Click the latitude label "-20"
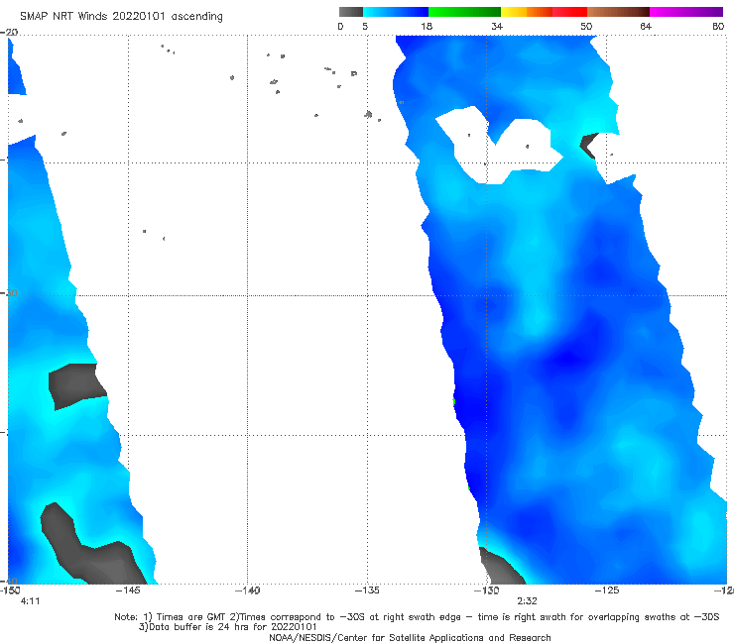The image size is (734, 644). click(x=9, y=32)
